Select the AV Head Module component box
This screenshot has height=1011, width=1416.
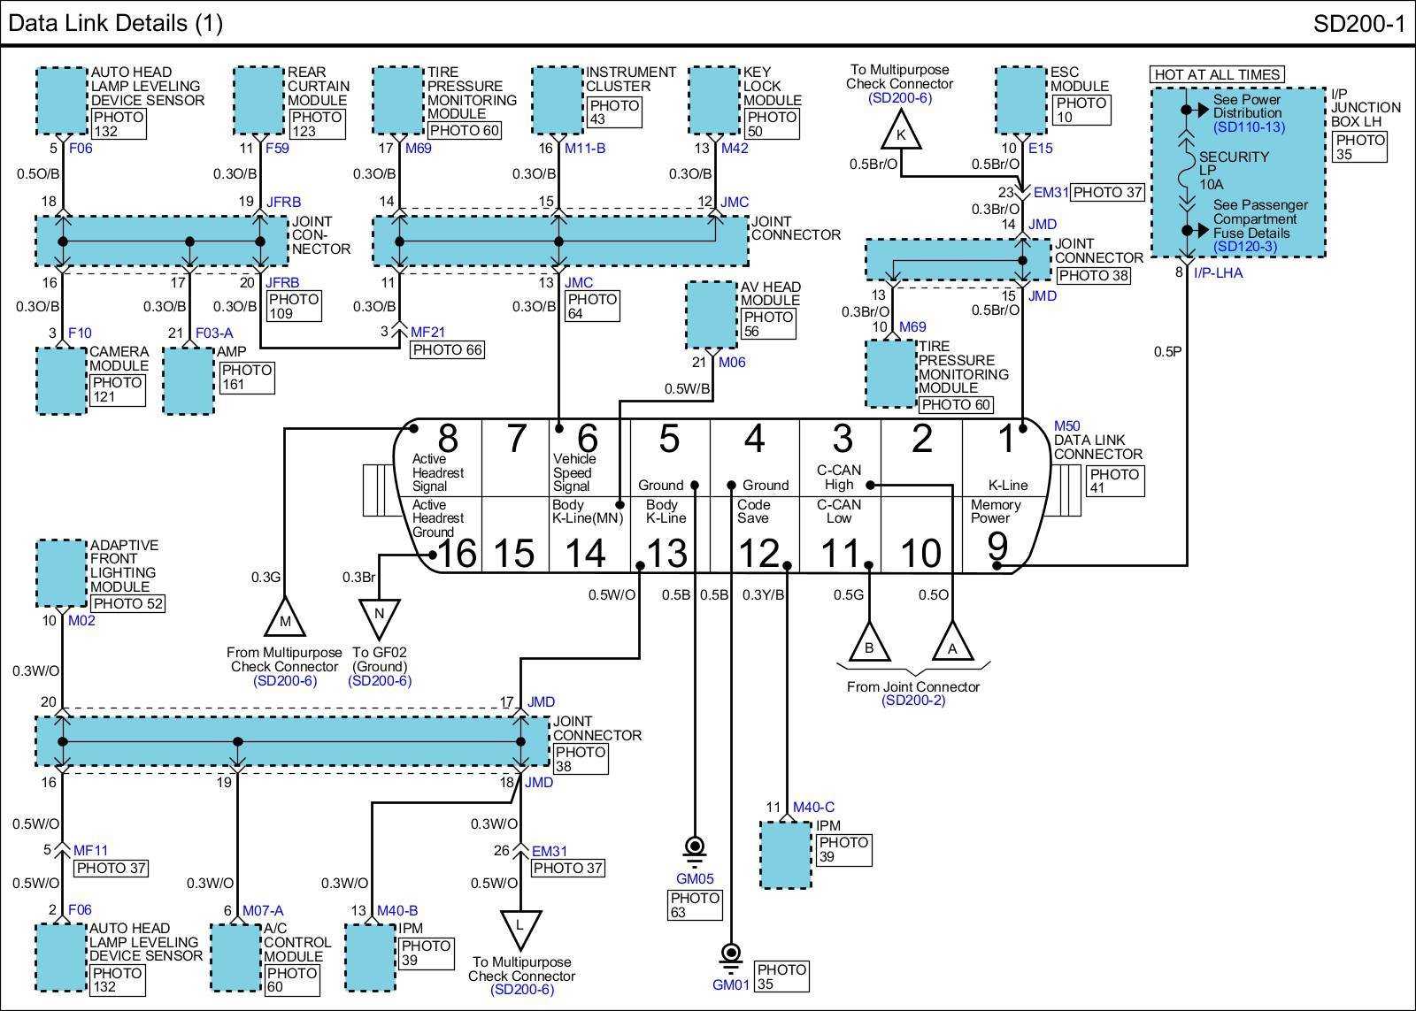(x=712, y=315)
